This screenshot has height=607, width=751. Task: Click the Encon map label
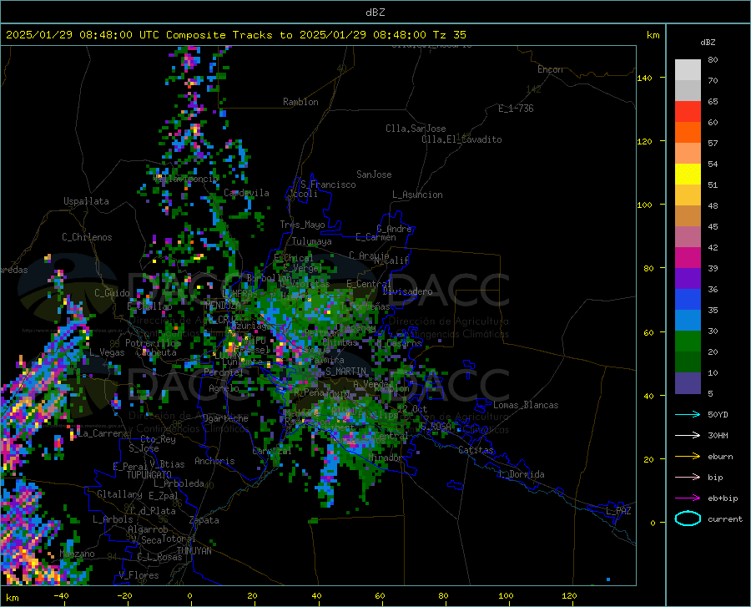click(550, 69)
